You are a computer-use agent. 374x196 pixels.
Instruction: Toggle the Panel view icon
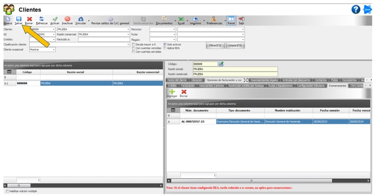coord(231,19)
